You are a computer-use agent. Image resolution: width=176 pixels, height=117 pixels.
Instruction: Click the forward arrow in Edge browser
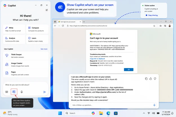[x=59, y=26]
